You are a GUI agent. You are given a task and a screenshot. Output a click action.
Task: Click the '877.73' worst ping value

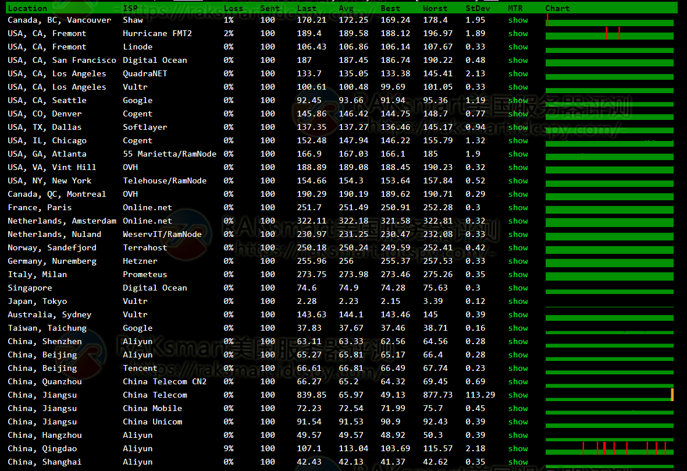pos(437,395)
